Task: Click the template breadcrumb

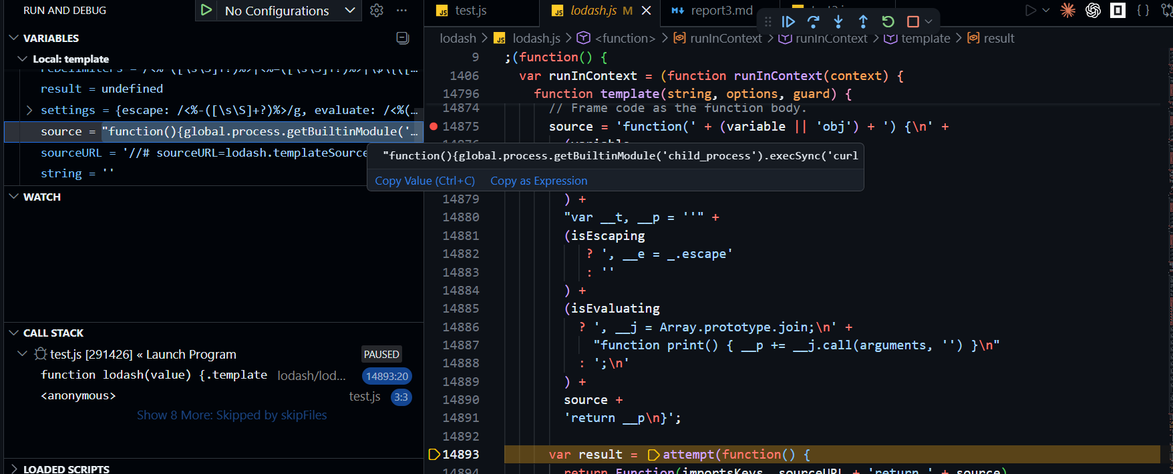Action: pyautogui.click(x=925, y=39)
